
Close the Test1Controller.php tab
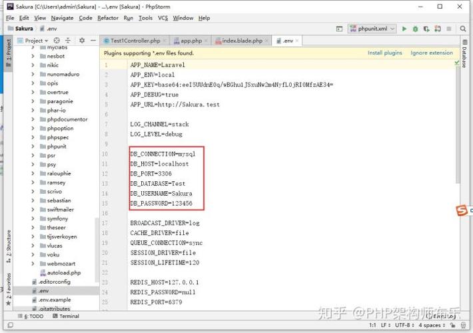click(165, 41)
